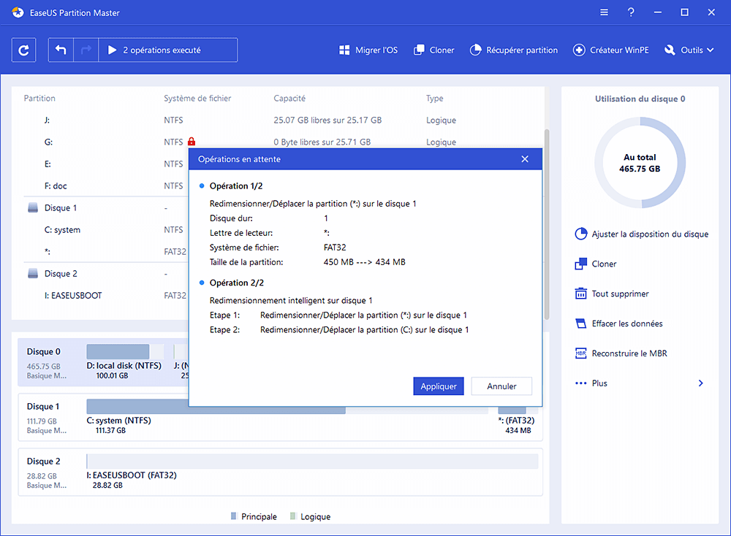Click the Effacer les données eraser icon

click(x=581, y=323)
